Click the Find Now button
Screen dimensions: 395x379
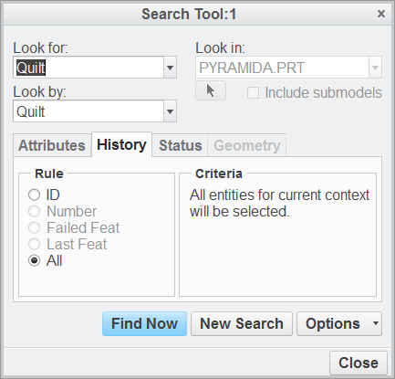click(x=144, y=323)
